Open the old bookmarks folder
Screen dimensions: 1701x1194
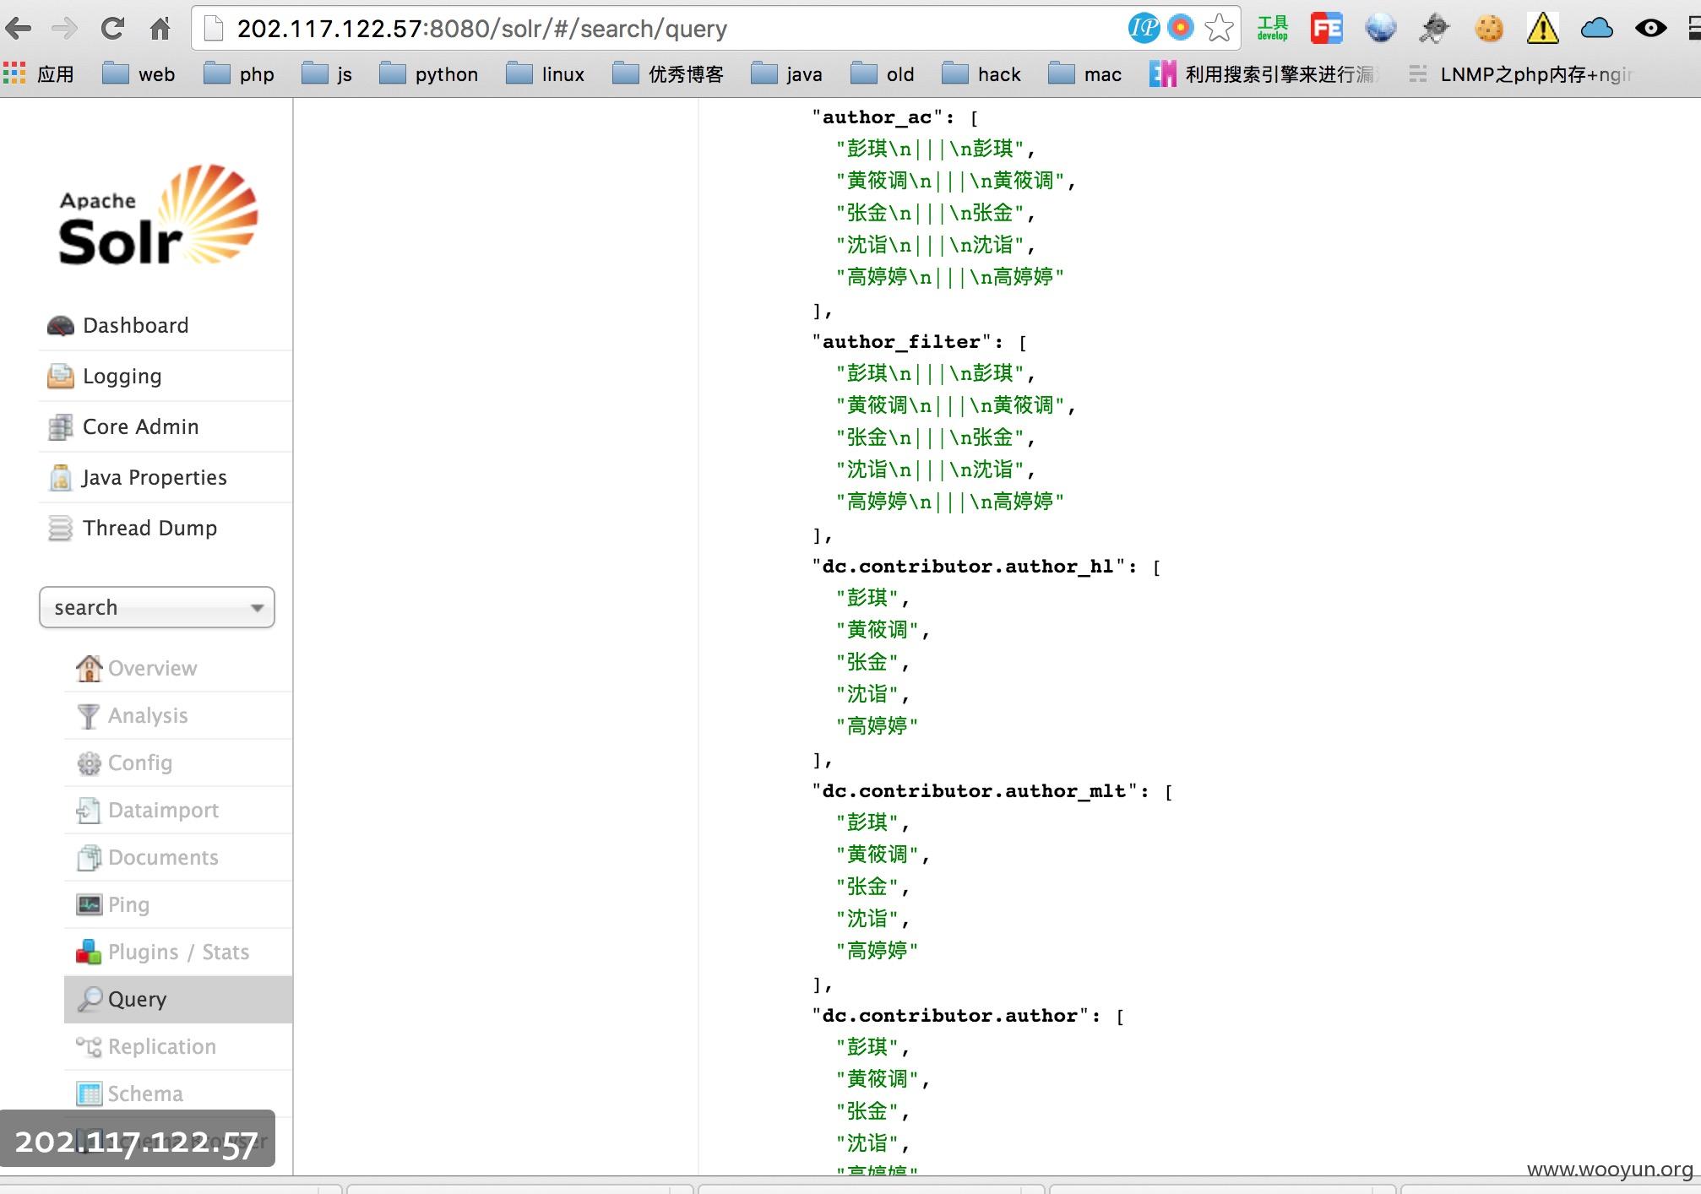883,74
